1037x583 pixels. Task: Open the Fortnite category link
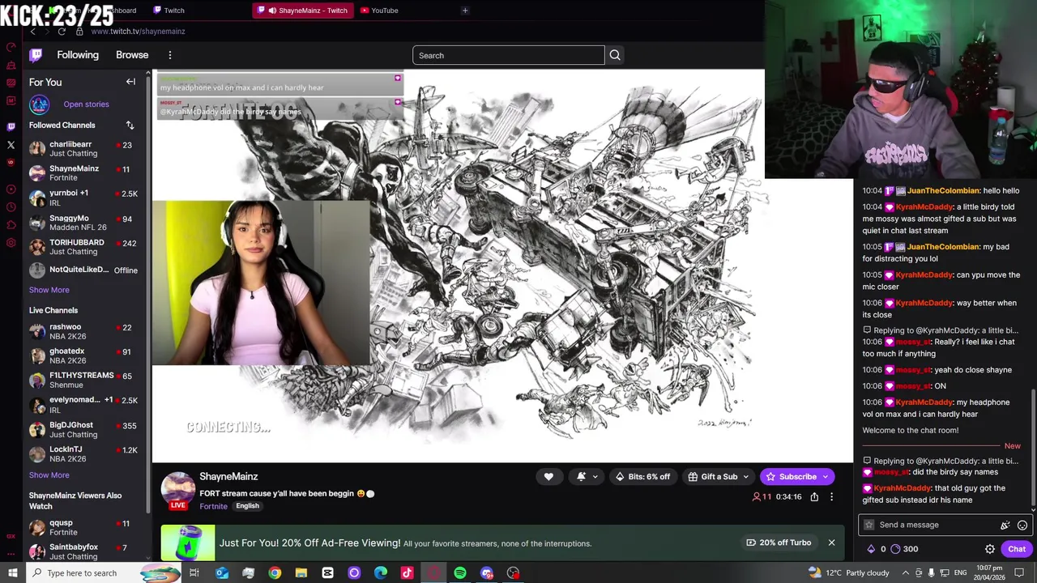[214, 506]
